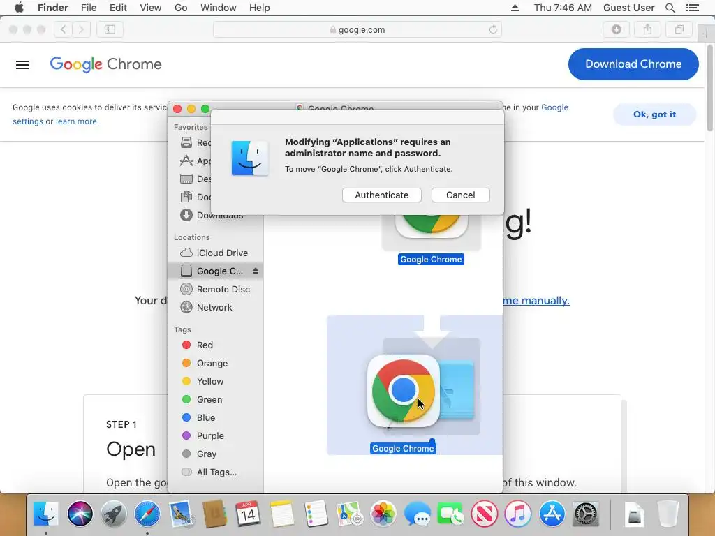Open FaceTime from the Dock
This screenshot has width=715, height=536.
450,514
